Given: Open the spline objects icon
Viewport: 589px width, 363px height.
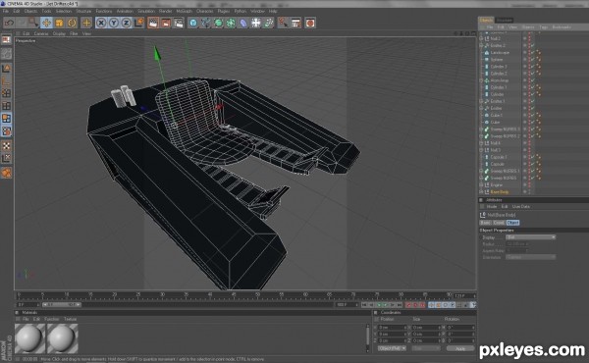Looking at the screenshot, I should point(205,23).
